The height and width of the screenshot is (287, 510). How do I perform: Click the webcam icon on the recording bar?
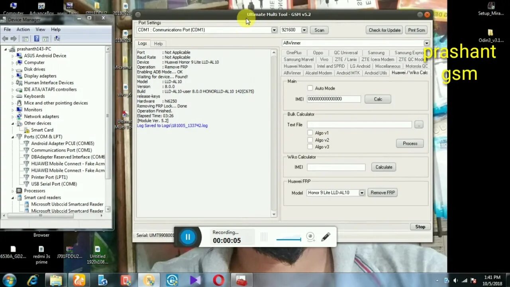(x=311, y=237)
